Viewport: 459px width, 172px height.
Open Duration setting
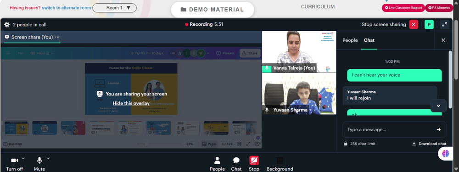12,144
